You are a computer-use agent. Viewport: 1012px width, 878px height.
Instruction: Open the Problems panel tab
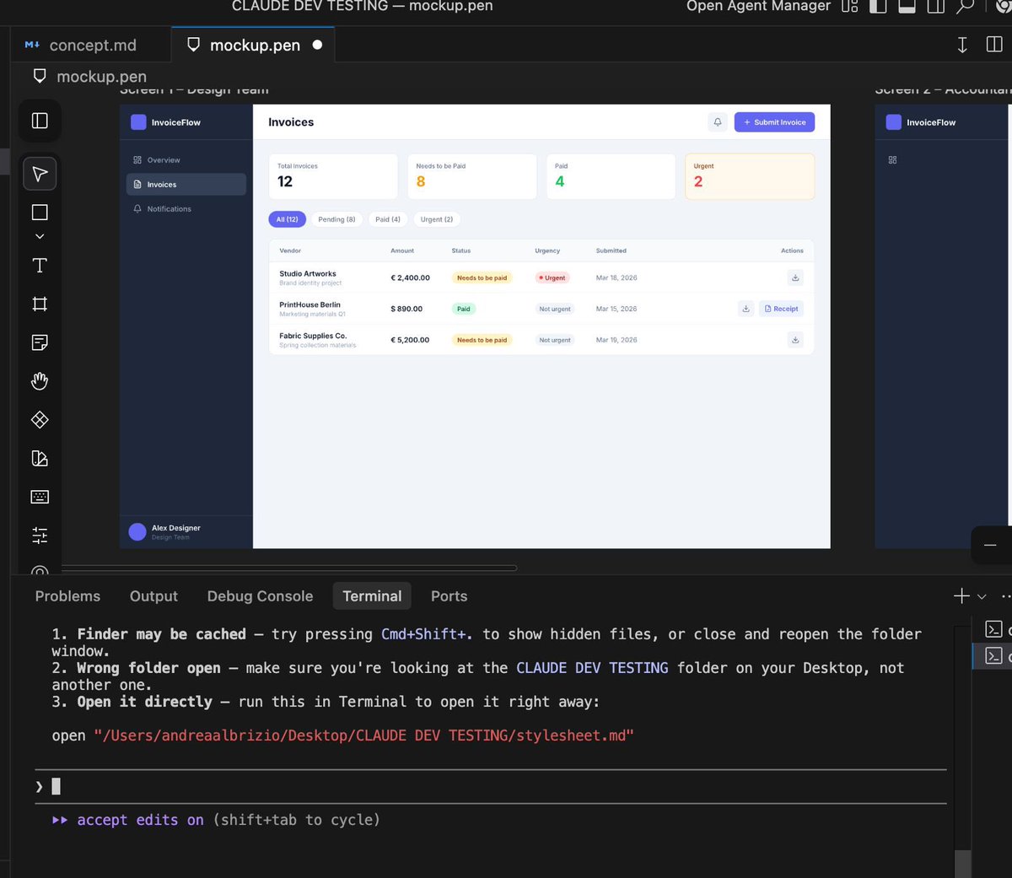click(x=67, y=596)
